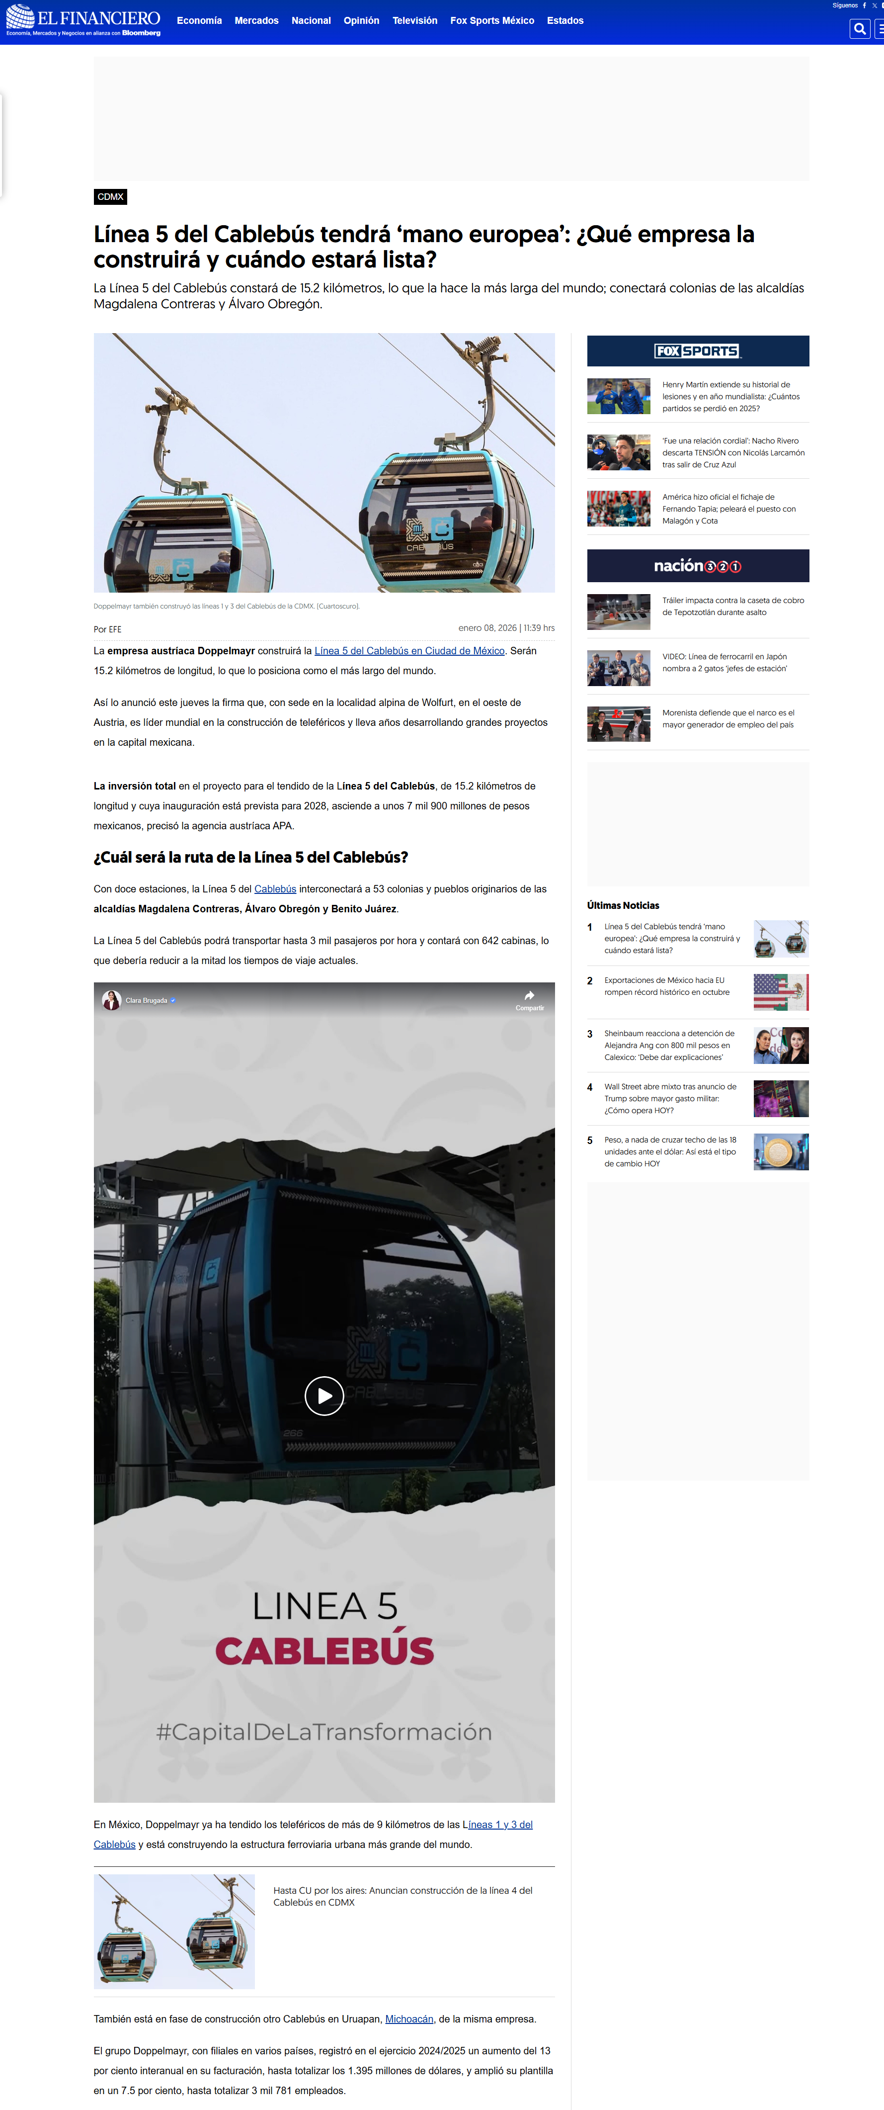Open the Fernando Tapia América article thumbnail
This screenshot has height=2110, width=884.
[619, 509]
